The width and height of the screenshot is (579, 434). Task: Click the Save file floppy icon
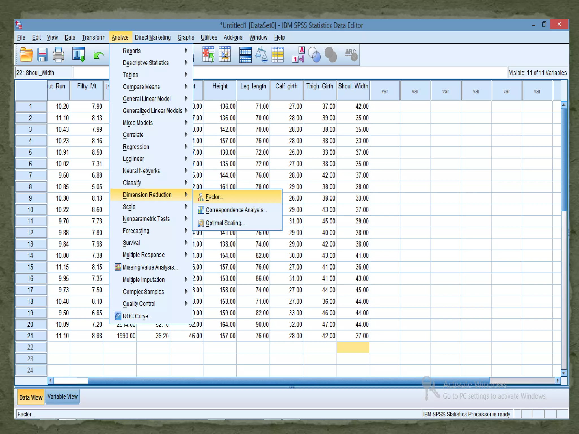pos(42,55)
